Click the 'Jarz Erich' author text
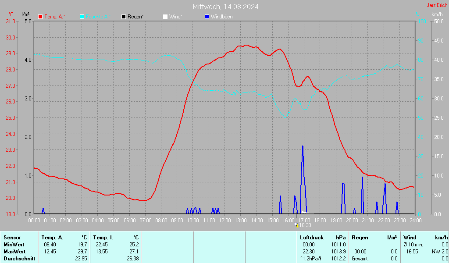This screenshot has width=449, height=263. pyautogui.click(x=437, y=5)
